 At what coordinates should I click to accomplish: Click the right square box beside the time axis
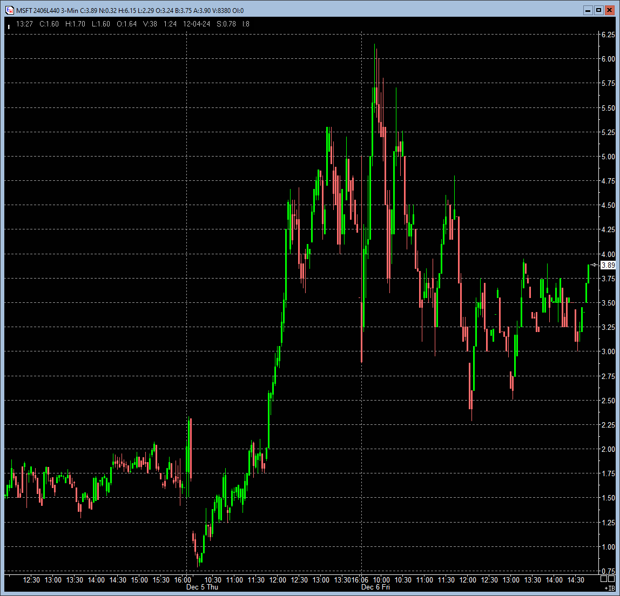coord(611,579)
